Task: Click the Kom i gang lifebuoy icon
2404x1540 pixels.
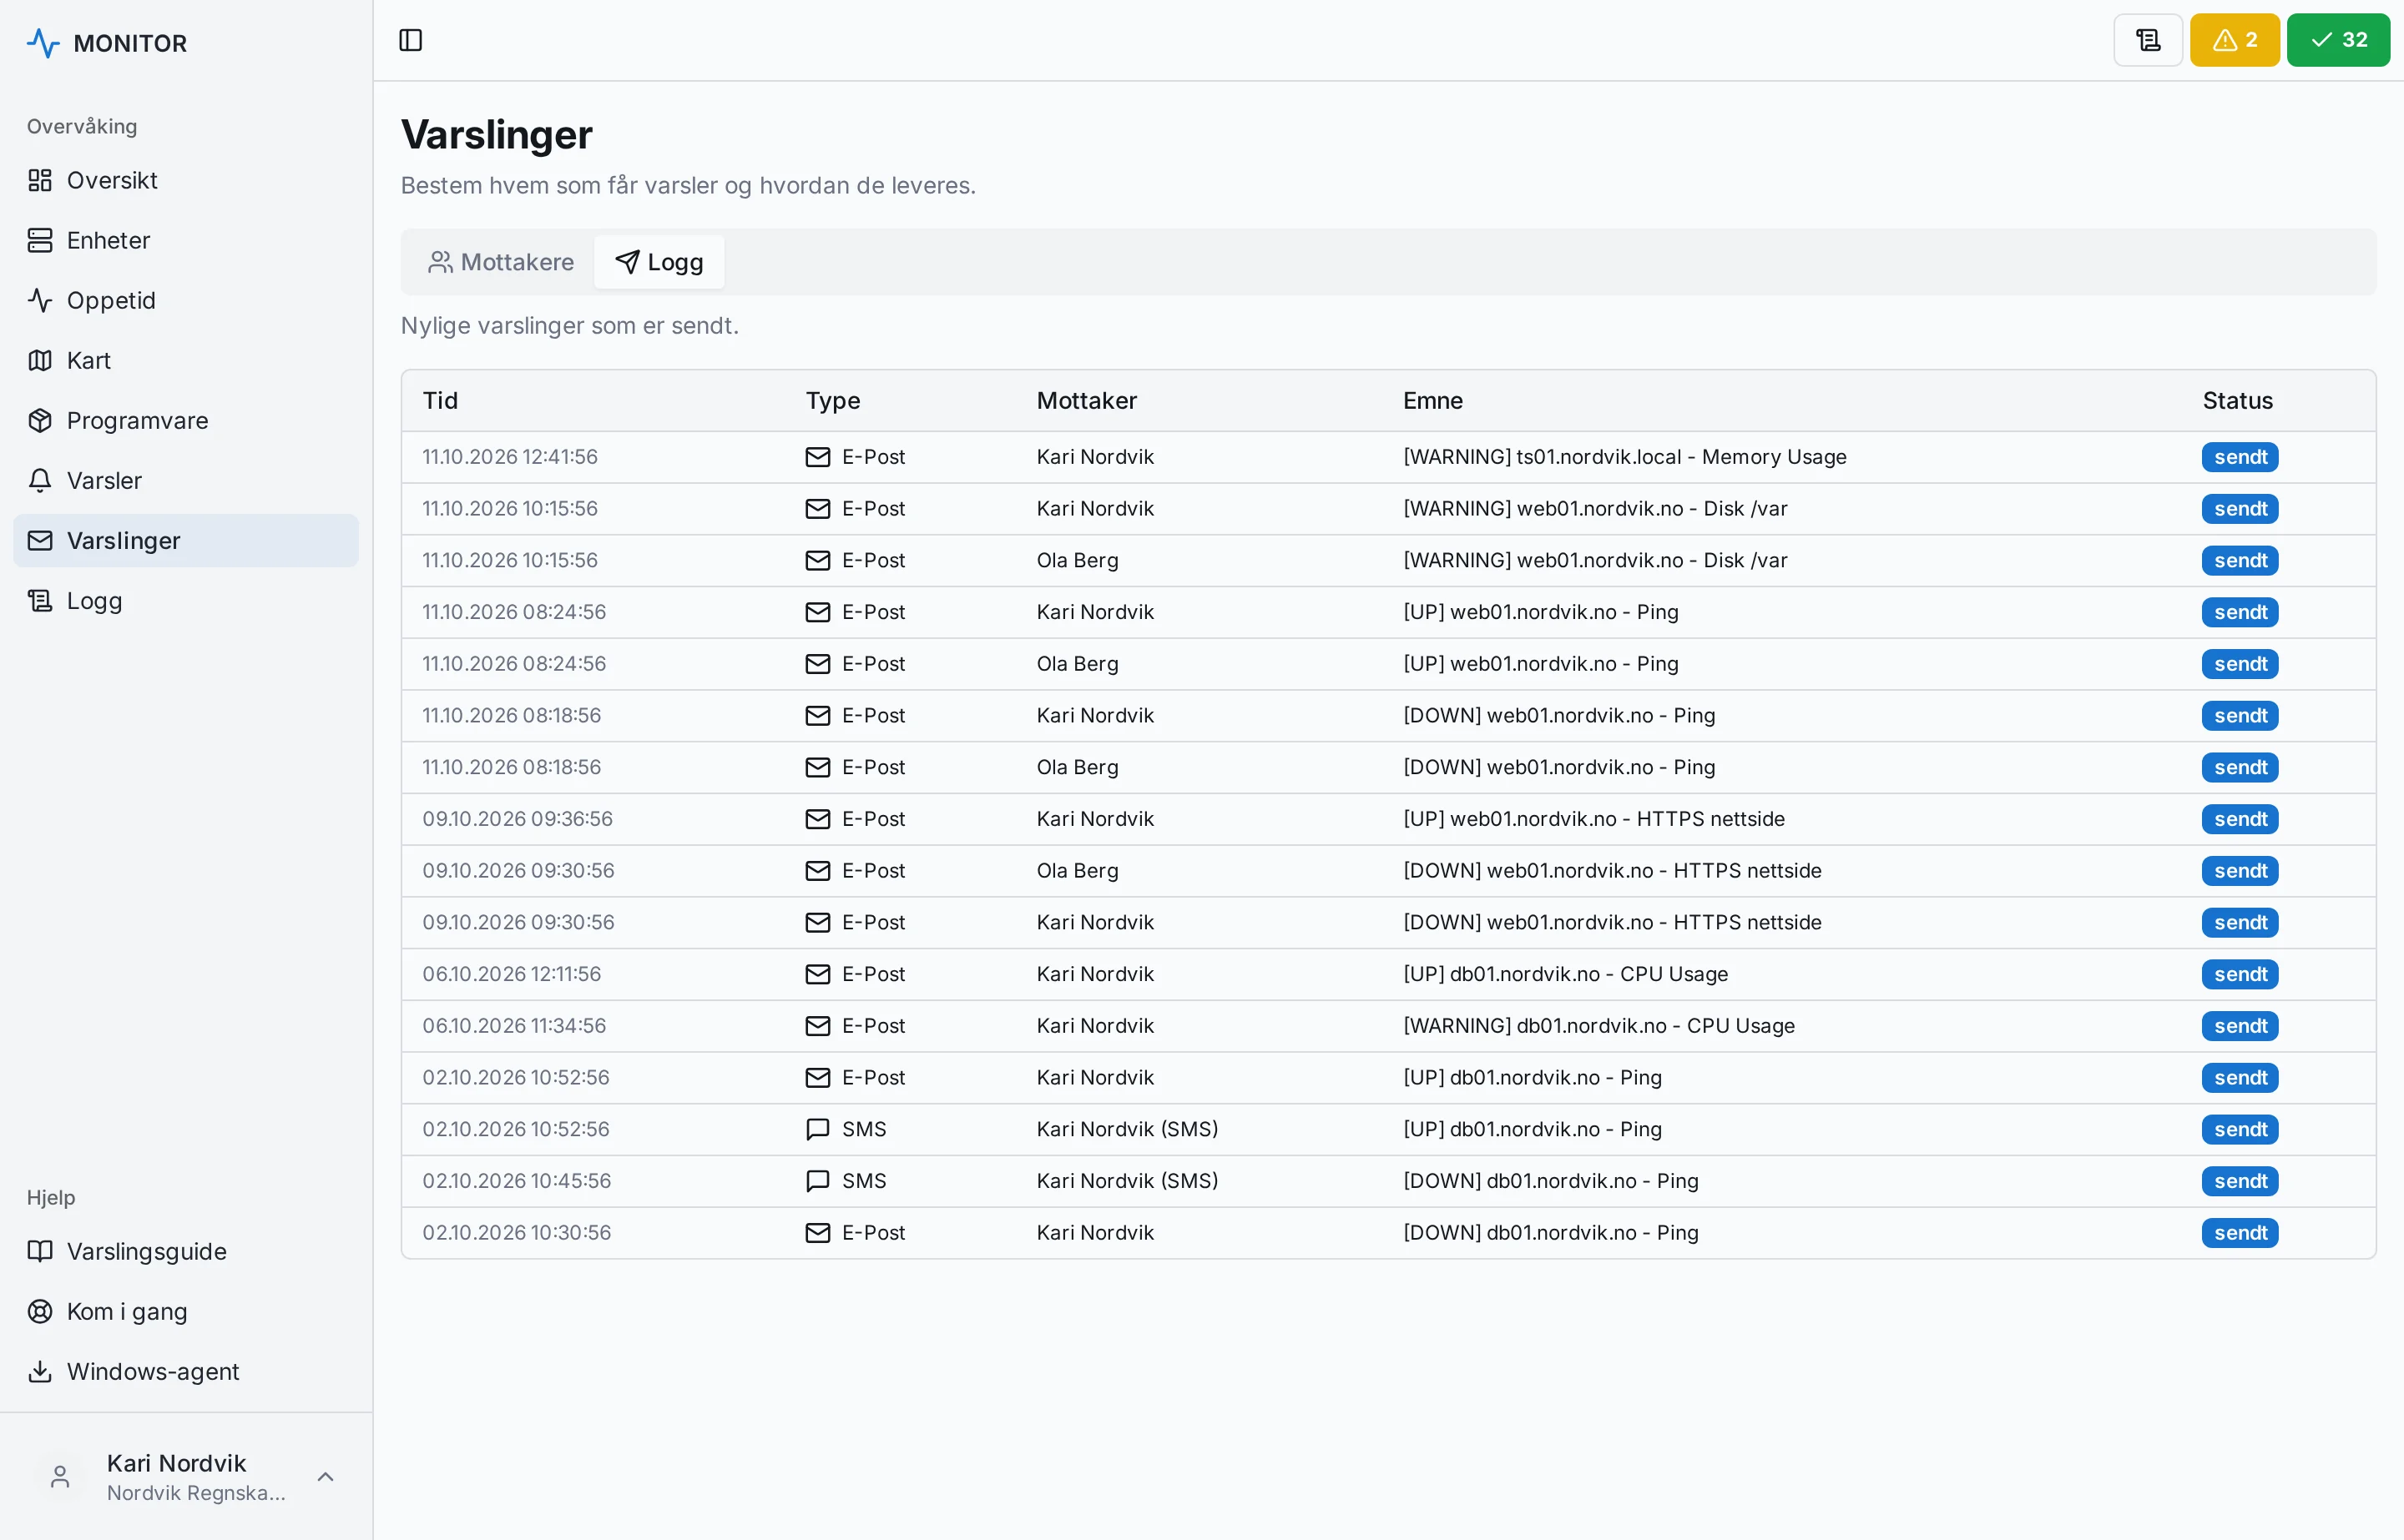Action: (x=40, y=1311)
